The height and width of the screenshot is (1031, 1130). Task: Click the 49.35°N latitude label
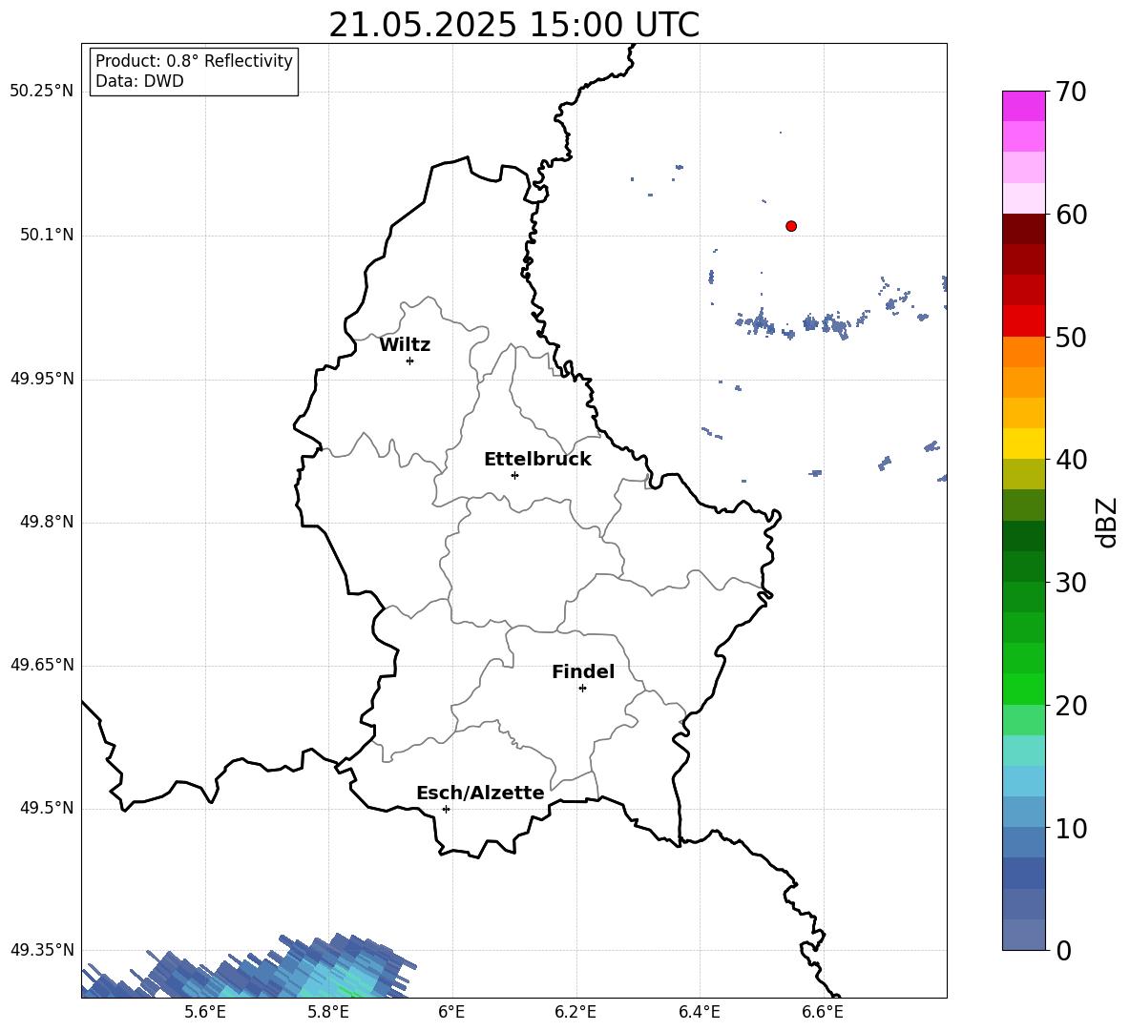[x=42, y=950]
